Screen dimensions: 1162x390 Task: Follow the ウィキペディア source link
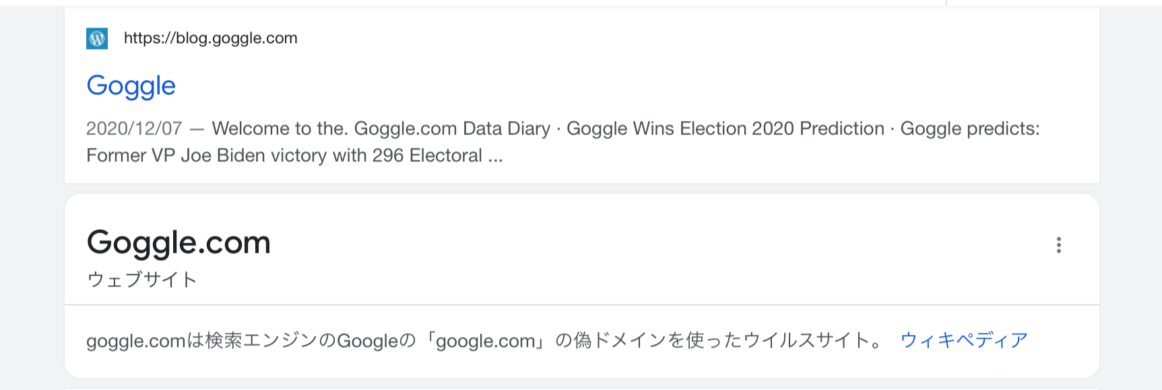[963, 340]
